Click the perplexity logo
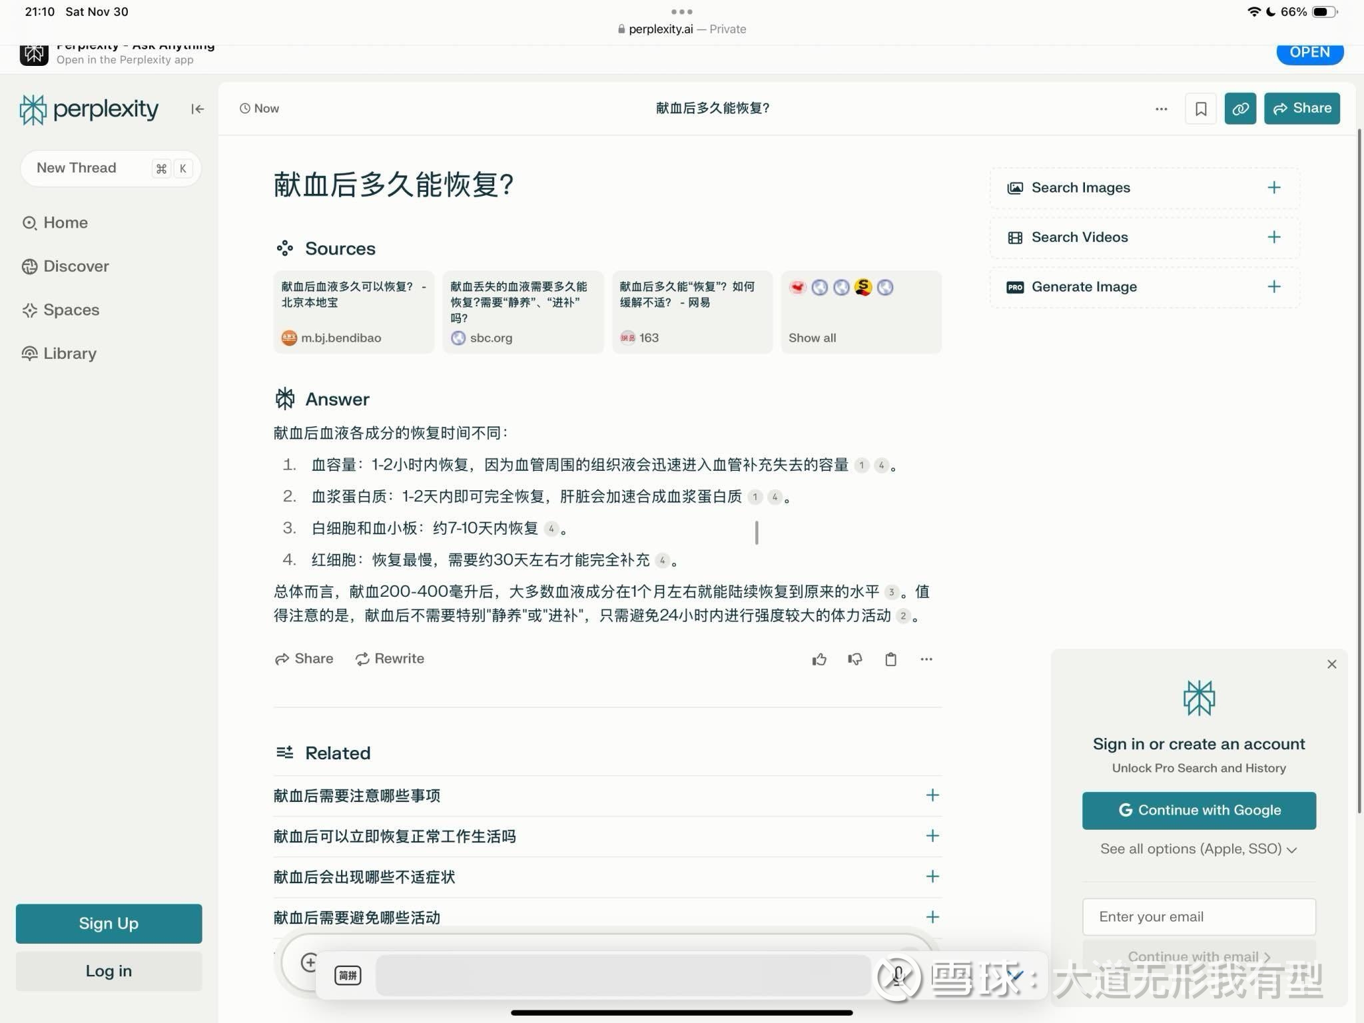Screen dimensions: 1364x1023 [x=89, y=109]
